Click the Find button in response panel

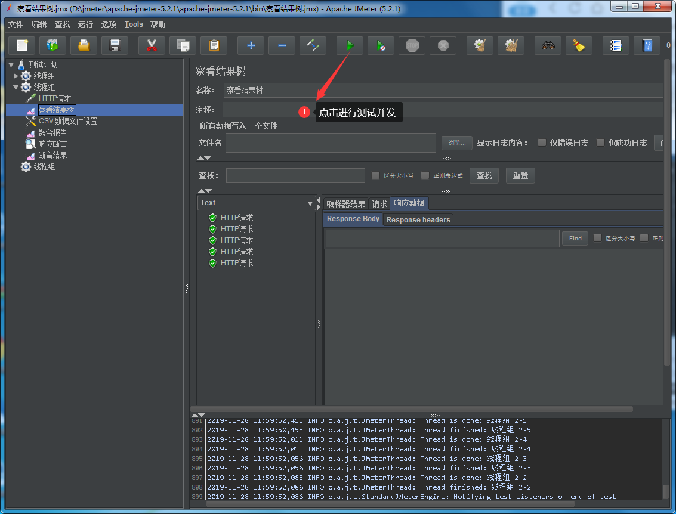pyautogui.click(x=575, y=239)
